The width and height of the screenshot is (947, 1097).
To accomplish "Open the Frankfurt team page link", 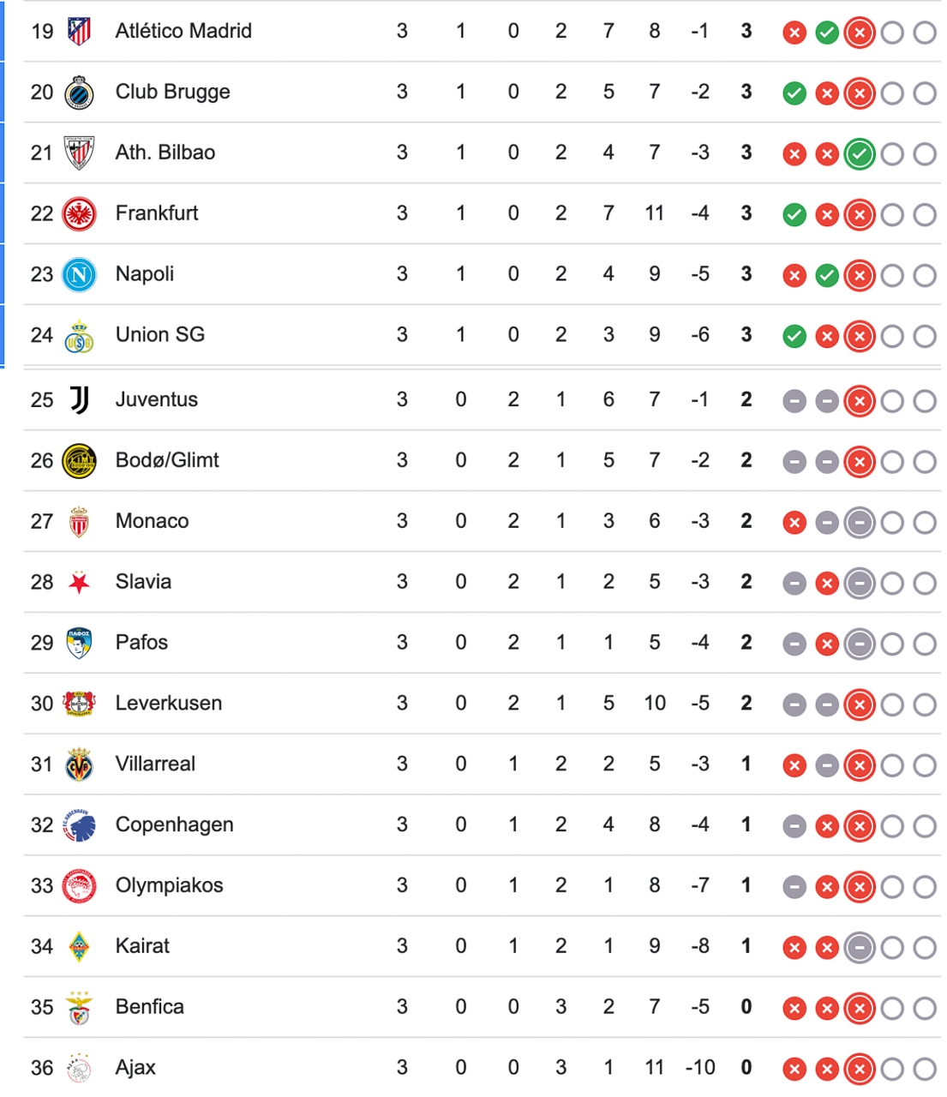I will 157,213.
